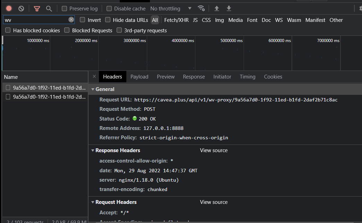The height and width of the screenshot is (223, 362).
Task: Click the 'wv' filter input field
Action: [x=35, y=20]
